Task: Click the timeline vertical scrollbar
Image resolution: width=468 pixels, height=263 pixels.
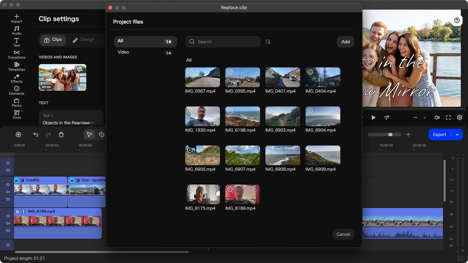Action: [445, 180]
